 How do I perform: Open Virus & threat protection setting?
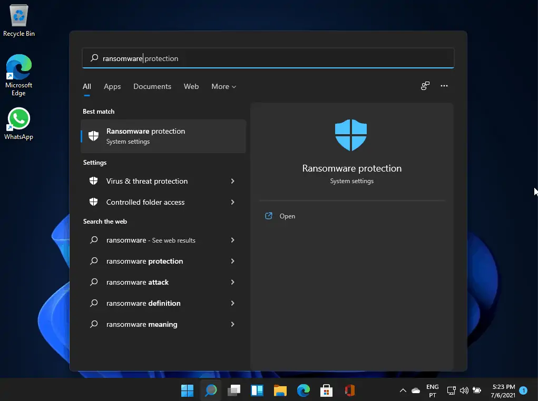coord(163,181)
